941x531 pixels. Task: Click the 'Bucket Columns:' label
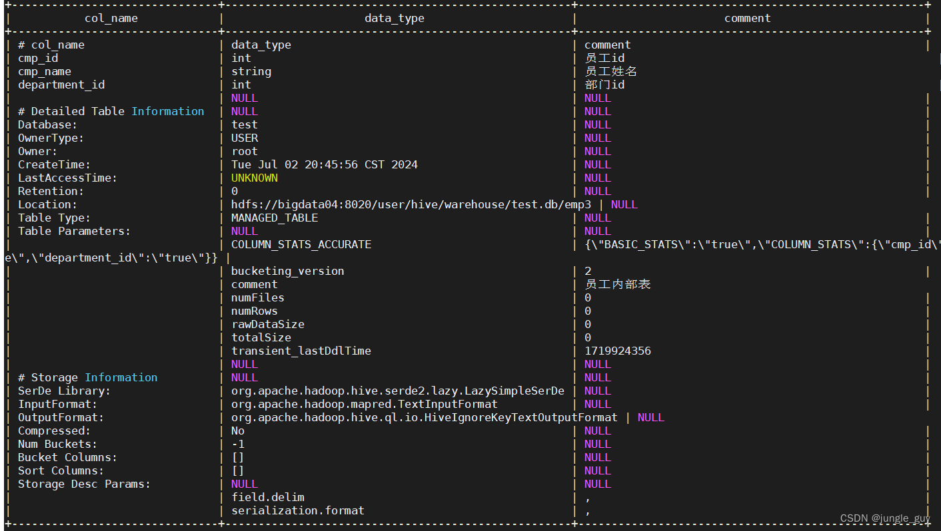click(x=68, y=458)
